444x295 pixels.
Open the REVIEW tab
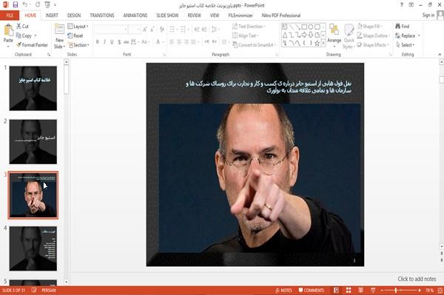pos(194,16)
